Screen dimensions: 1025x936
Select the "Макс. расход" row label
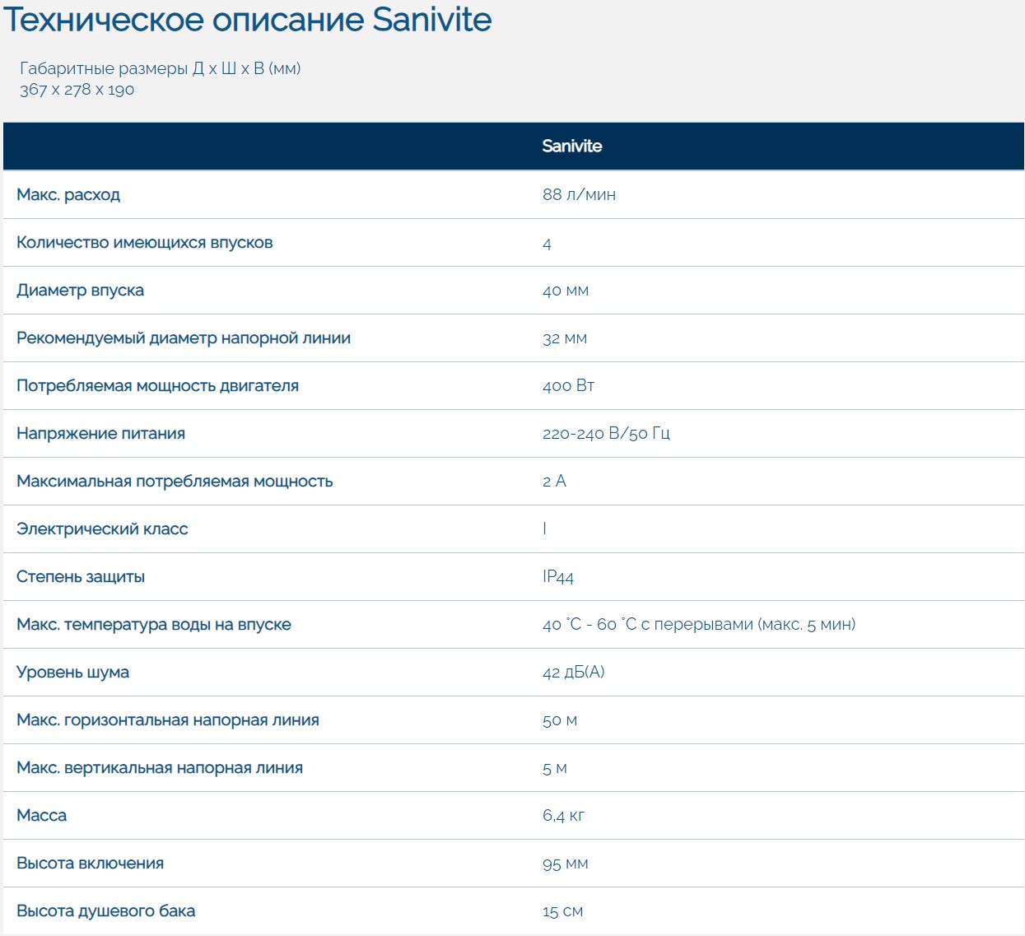click(x=68, y=195)
